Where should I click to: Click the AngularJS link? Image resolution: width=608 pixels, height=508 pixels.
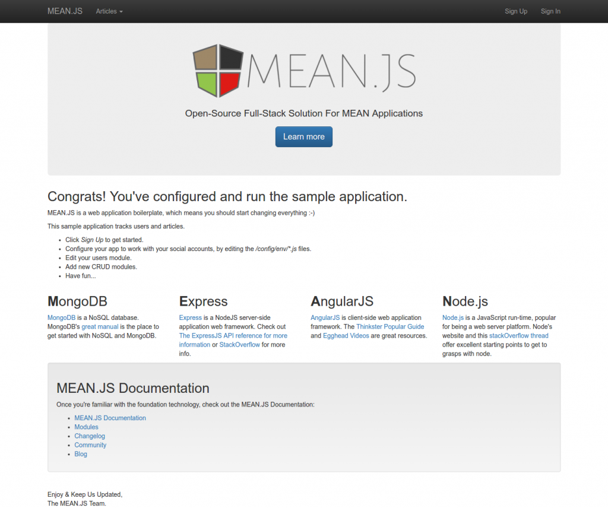(325, 318)
